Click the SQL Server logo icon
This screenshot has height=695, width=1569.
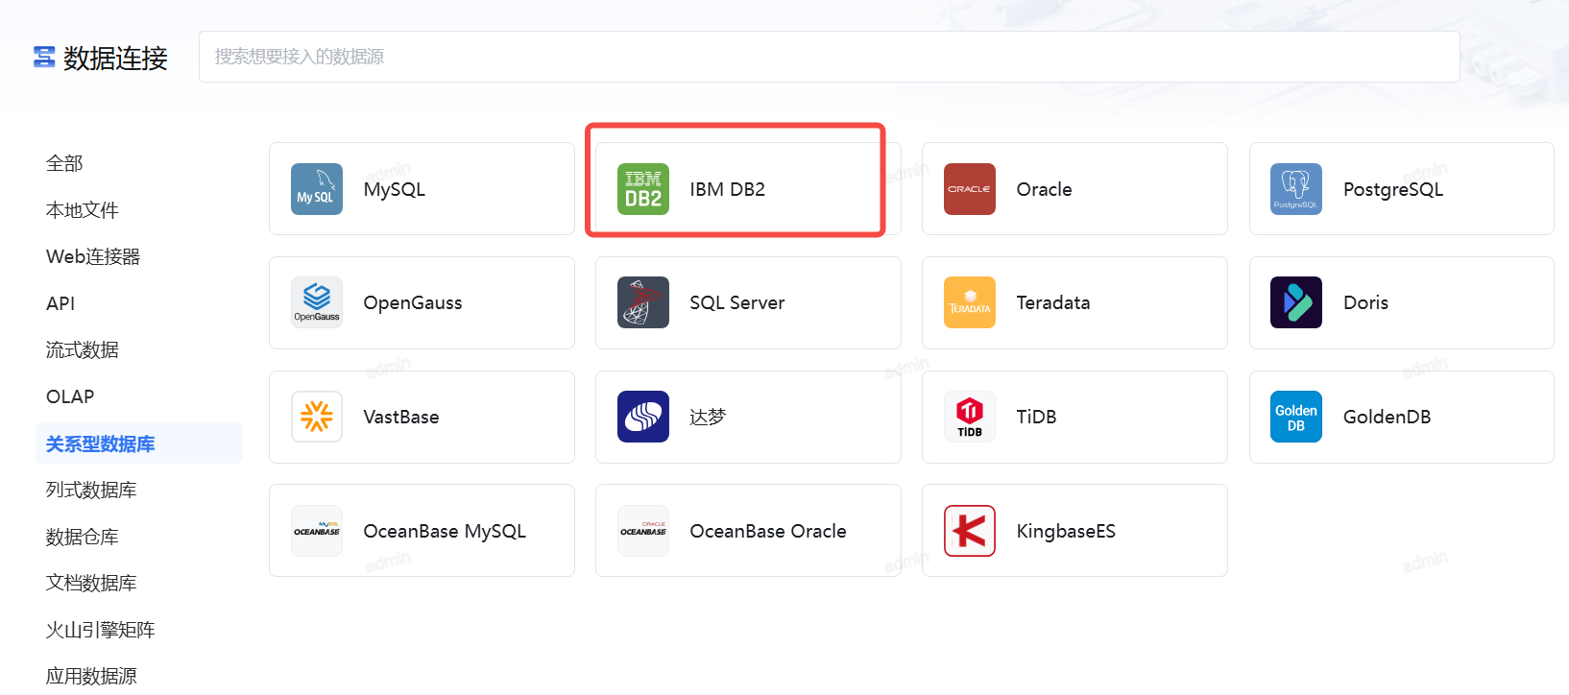[643, 302]
